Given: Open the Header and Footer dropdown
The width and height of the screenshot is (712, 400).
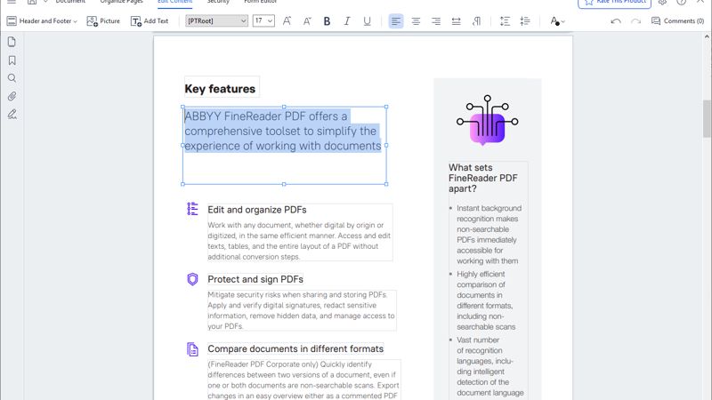Looking at the screenshot, I should (x=42, y=20).
